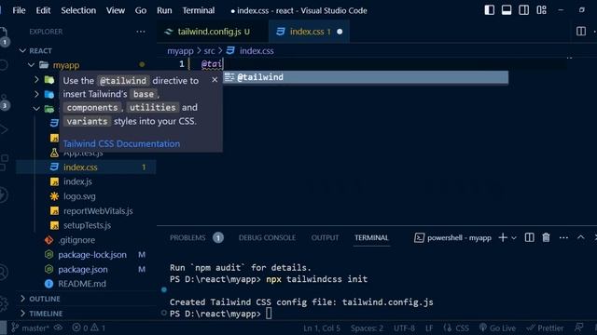597x335 pixels.
Task: Expand the second collapsed subfolder of myapp
Action: pos(36,94)
